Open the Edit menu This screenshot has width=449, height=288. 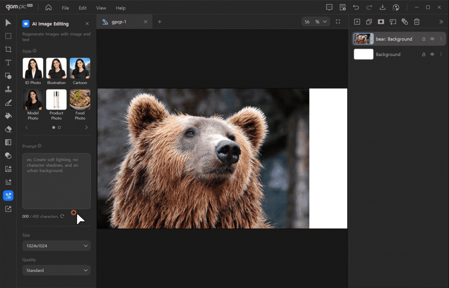pos(82,8)
